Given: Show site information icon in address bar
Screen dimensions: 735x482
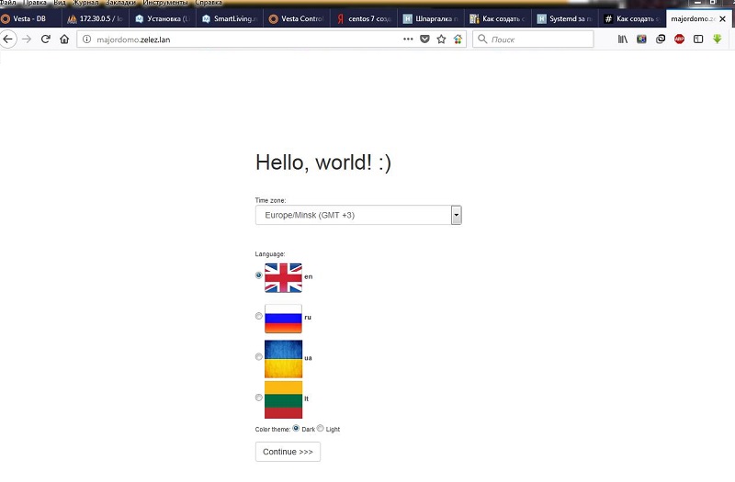Looking at the screenshot, I should click(x=86, y=39).
